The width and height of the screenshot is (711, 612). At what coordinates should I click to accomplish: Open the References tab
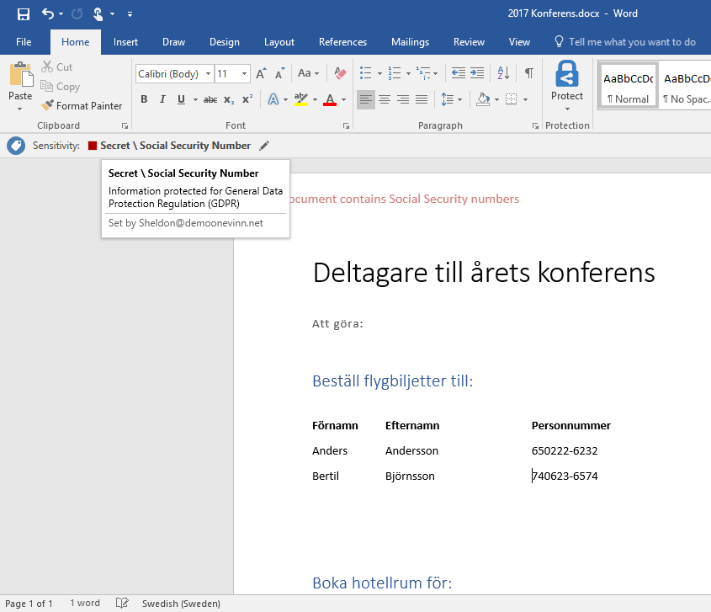342,42
